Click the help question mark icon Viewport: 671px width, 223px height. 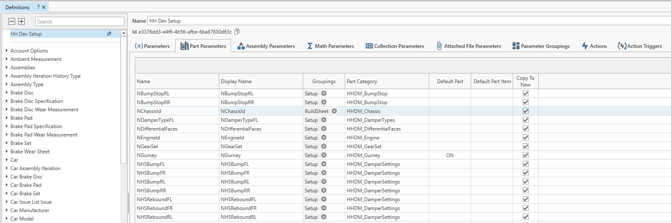(x=38, y=7)
